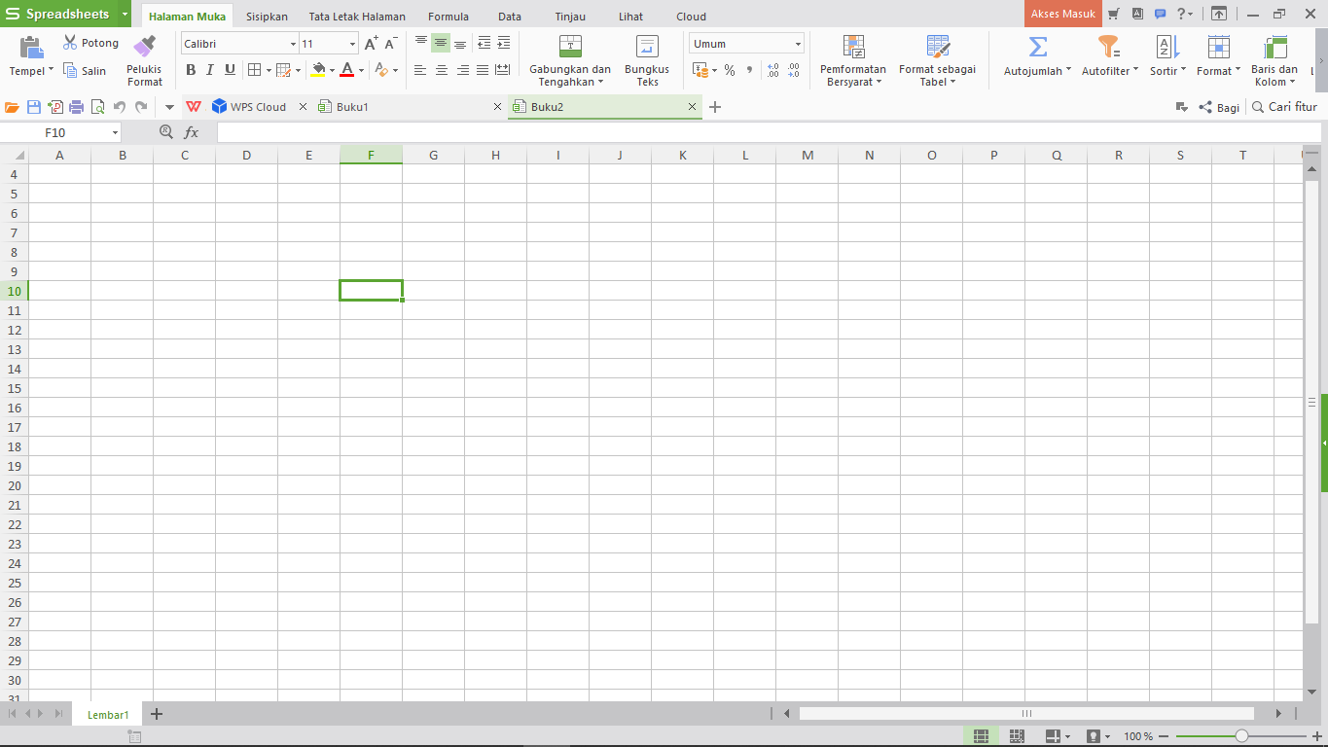Toggle bold formatting
The height and width of the screenshot is (747, 1328).
pyautogui.click(x=191, y=70)
